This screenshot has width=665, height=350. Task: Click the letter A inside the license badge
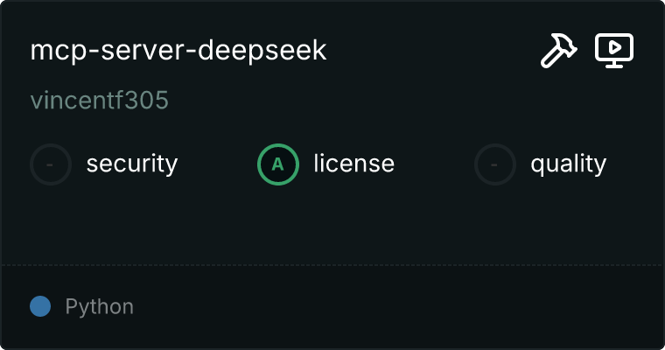click(x=277, y=164)
